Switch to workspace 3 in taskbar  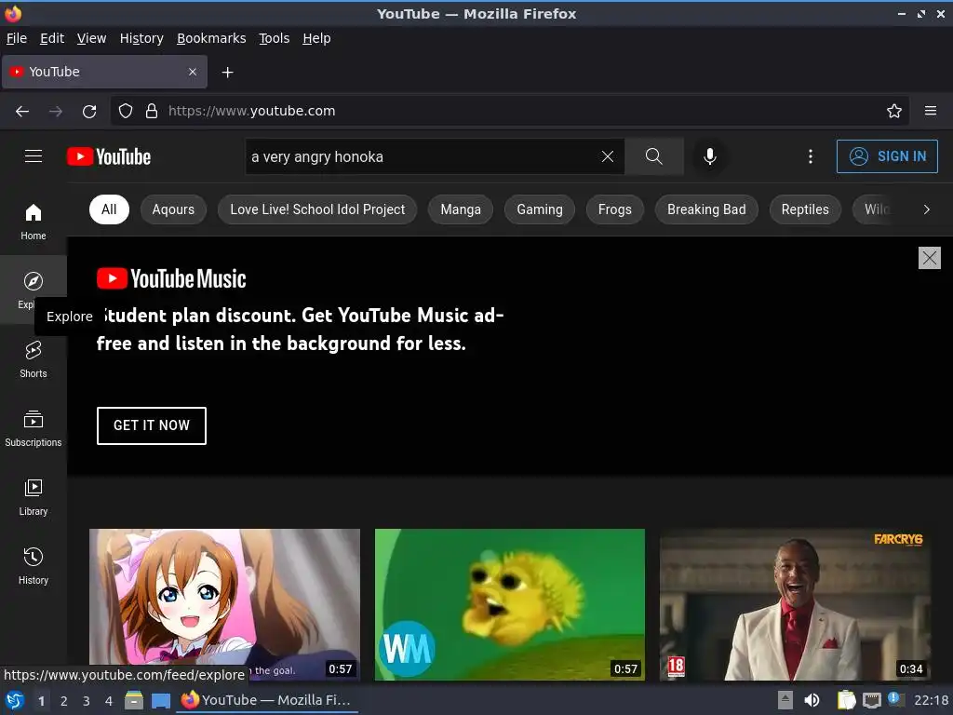tap(87, 701)
